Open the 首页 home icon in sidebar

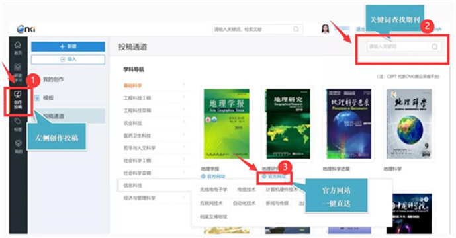(18, 48)
